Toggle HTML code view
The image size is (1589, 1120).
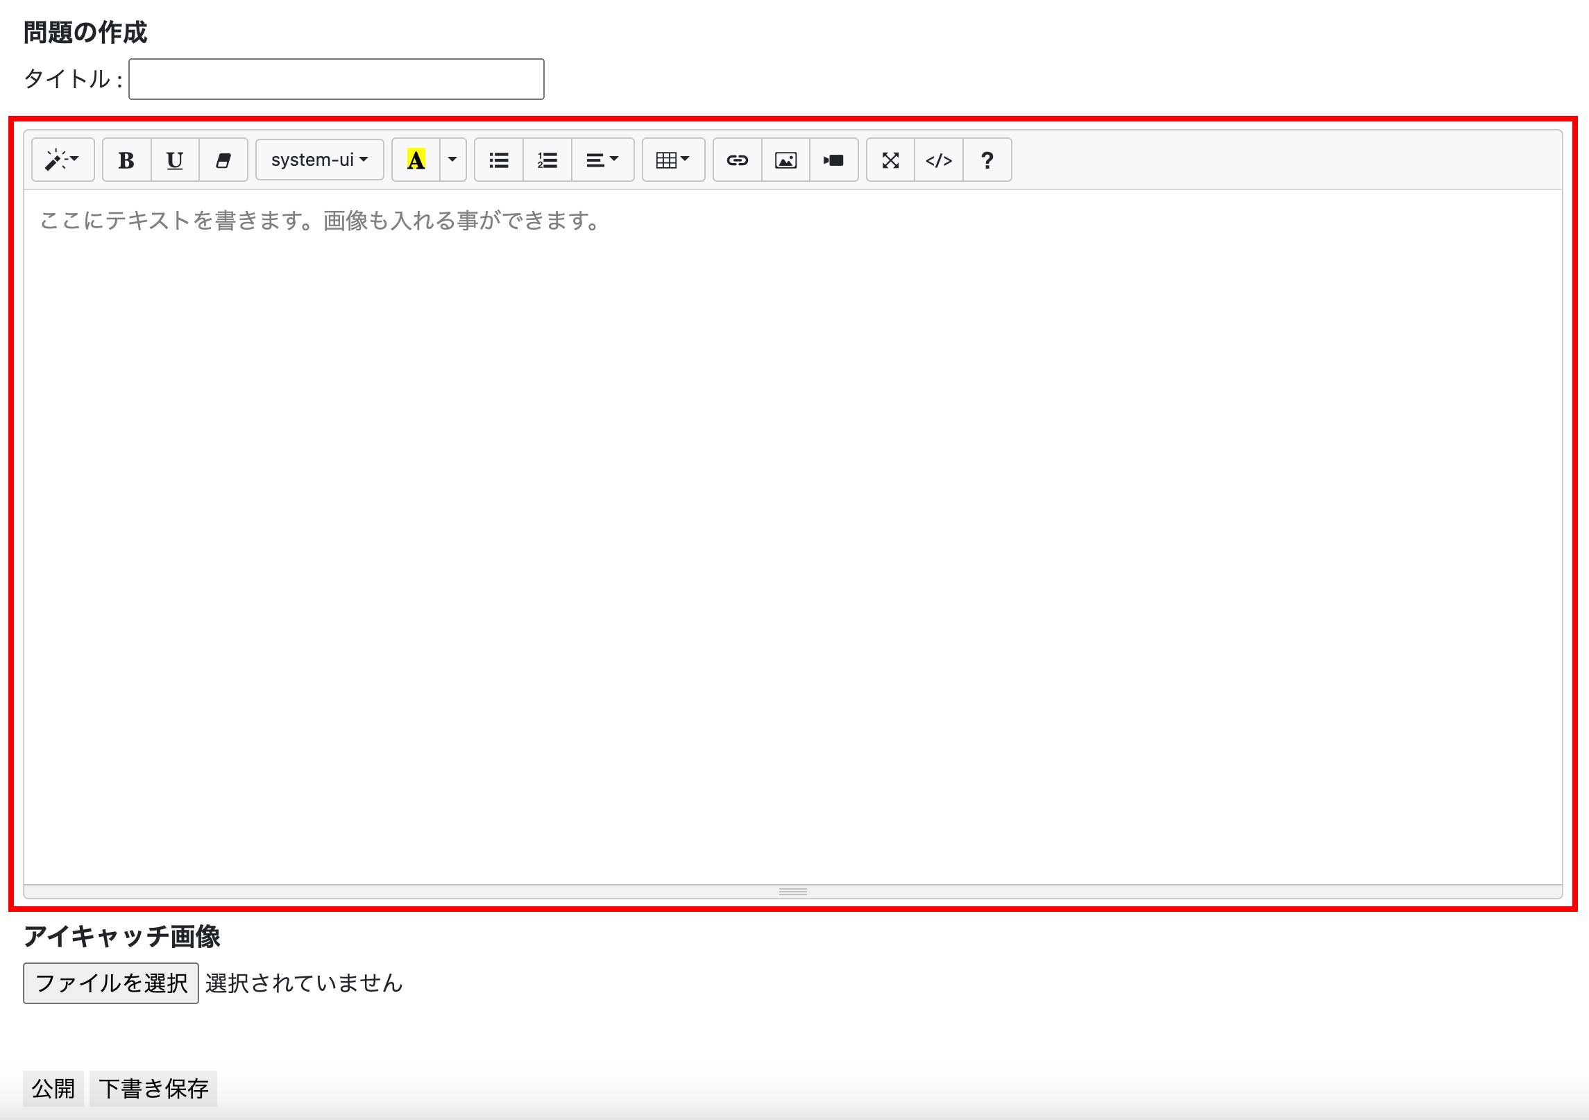tap(938, 160)
